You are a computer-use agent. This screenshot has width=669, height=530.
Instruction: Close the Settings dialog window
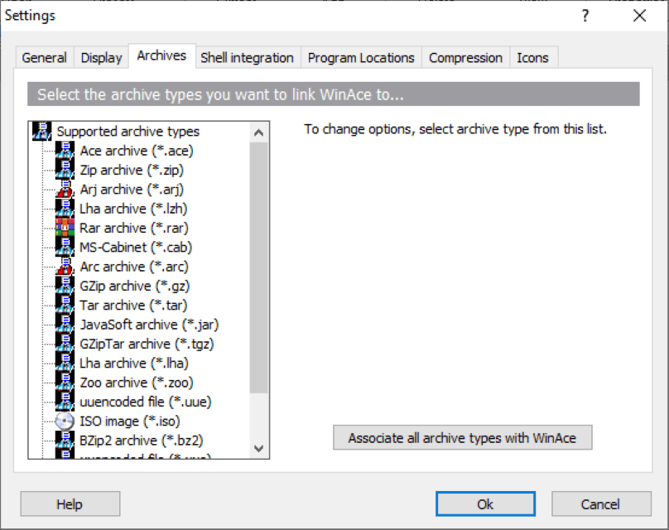[639, 16]
